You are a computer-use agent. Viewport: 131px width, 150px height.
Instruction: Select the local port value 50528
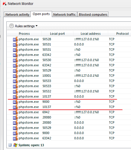[x=47, y=39]
